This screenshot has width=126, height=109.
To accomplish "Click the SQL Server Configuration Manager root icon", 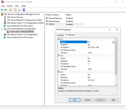I will tap(2, 14).
